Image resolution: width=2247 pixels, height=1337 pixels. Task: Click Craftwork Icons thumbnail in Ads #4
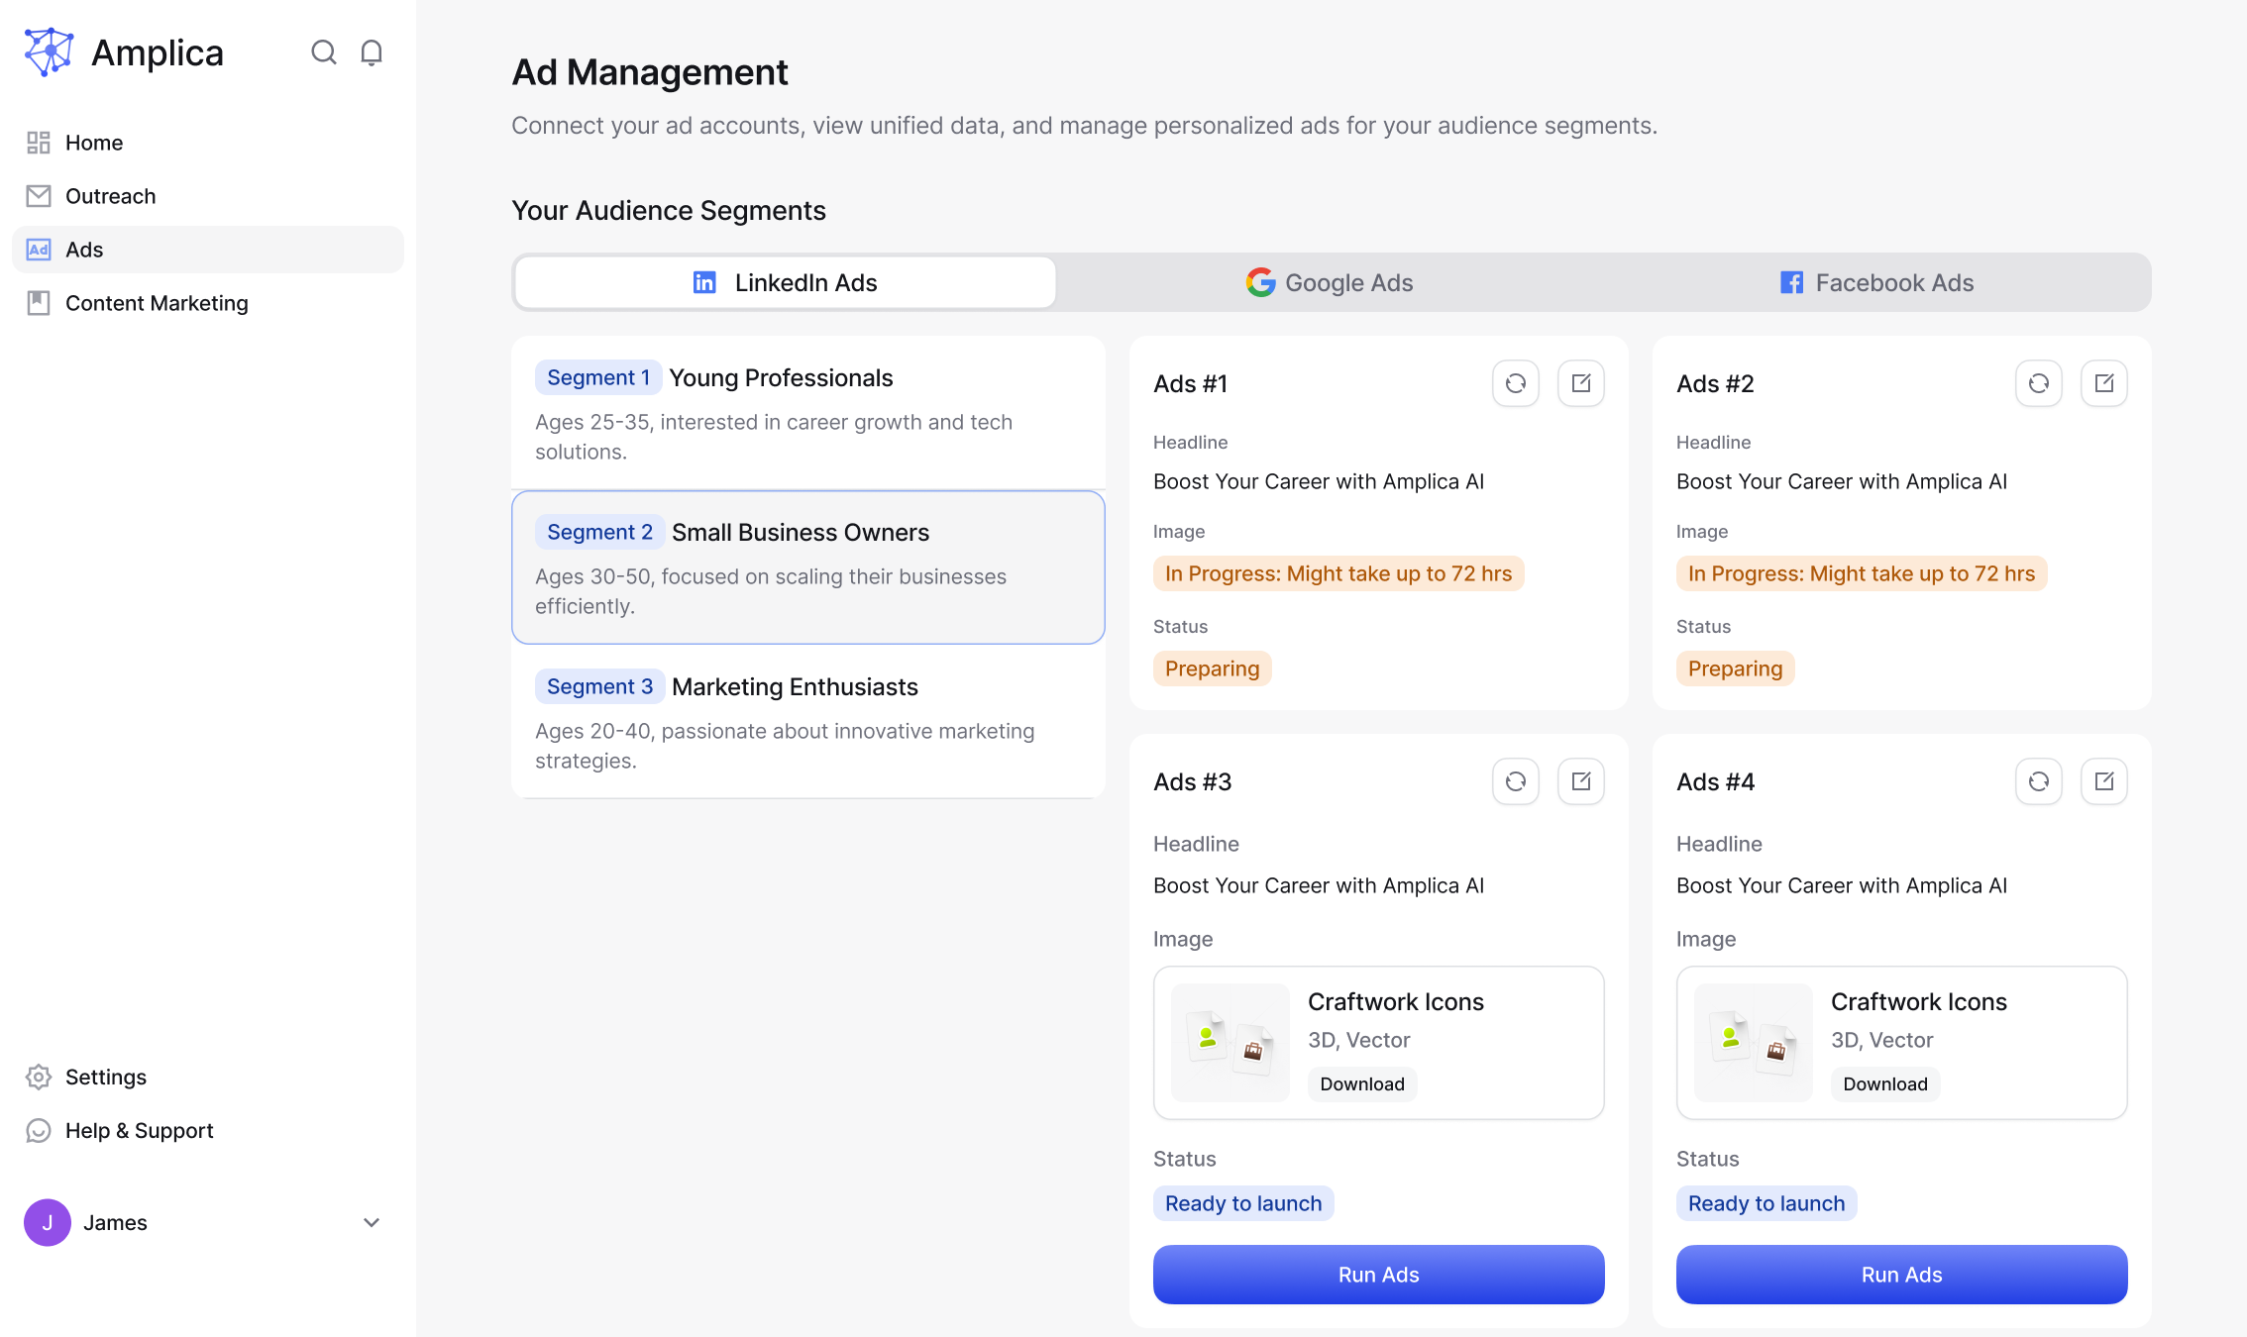(x=1753, y=1042)
